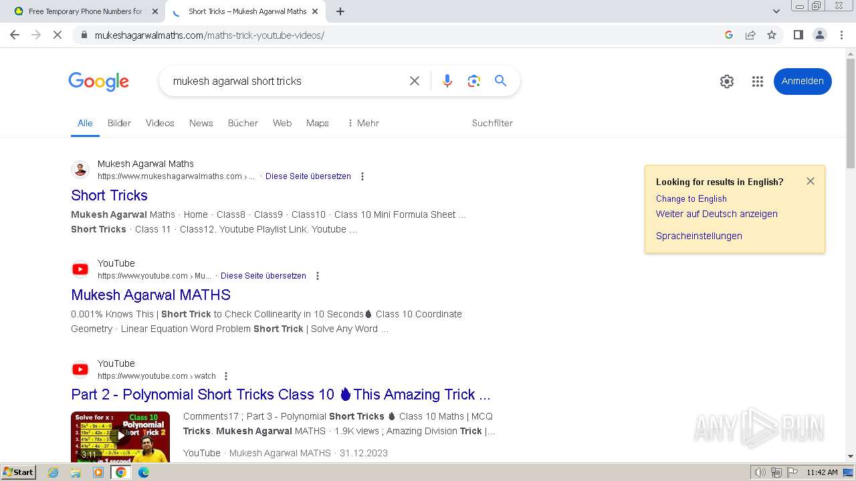
Task: Dismiss the language suggestion box
Action: (811, 181)
